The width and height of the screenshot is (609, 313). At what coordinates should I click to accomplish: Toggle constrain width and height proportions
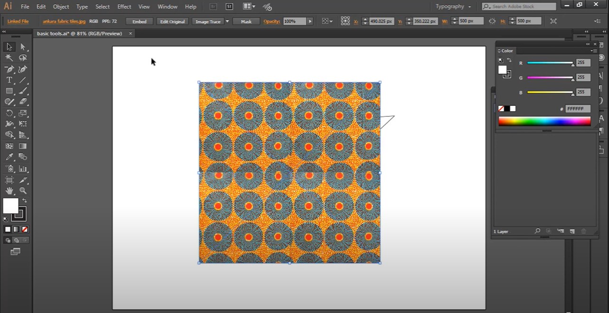tap(492, 21)
